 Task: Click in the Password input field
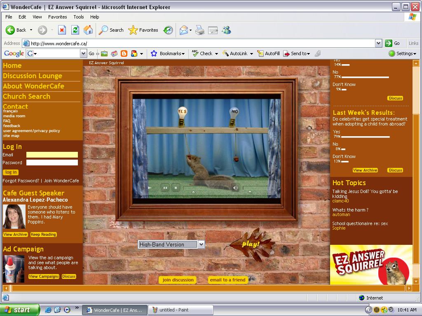tap(52, 162)
